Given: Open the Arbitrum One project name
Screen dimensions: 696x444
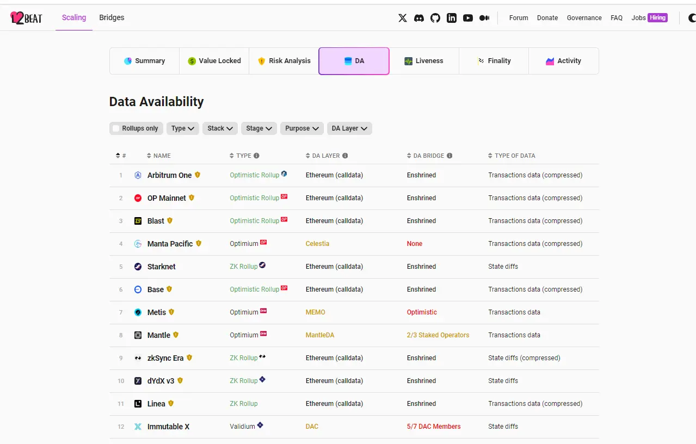Looking at the screenshot, I should click(x=170, y=175).
